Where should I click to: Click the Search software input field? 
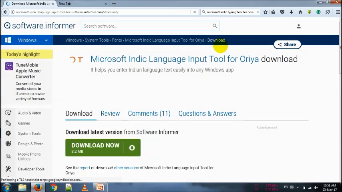[x=146, y=26]
